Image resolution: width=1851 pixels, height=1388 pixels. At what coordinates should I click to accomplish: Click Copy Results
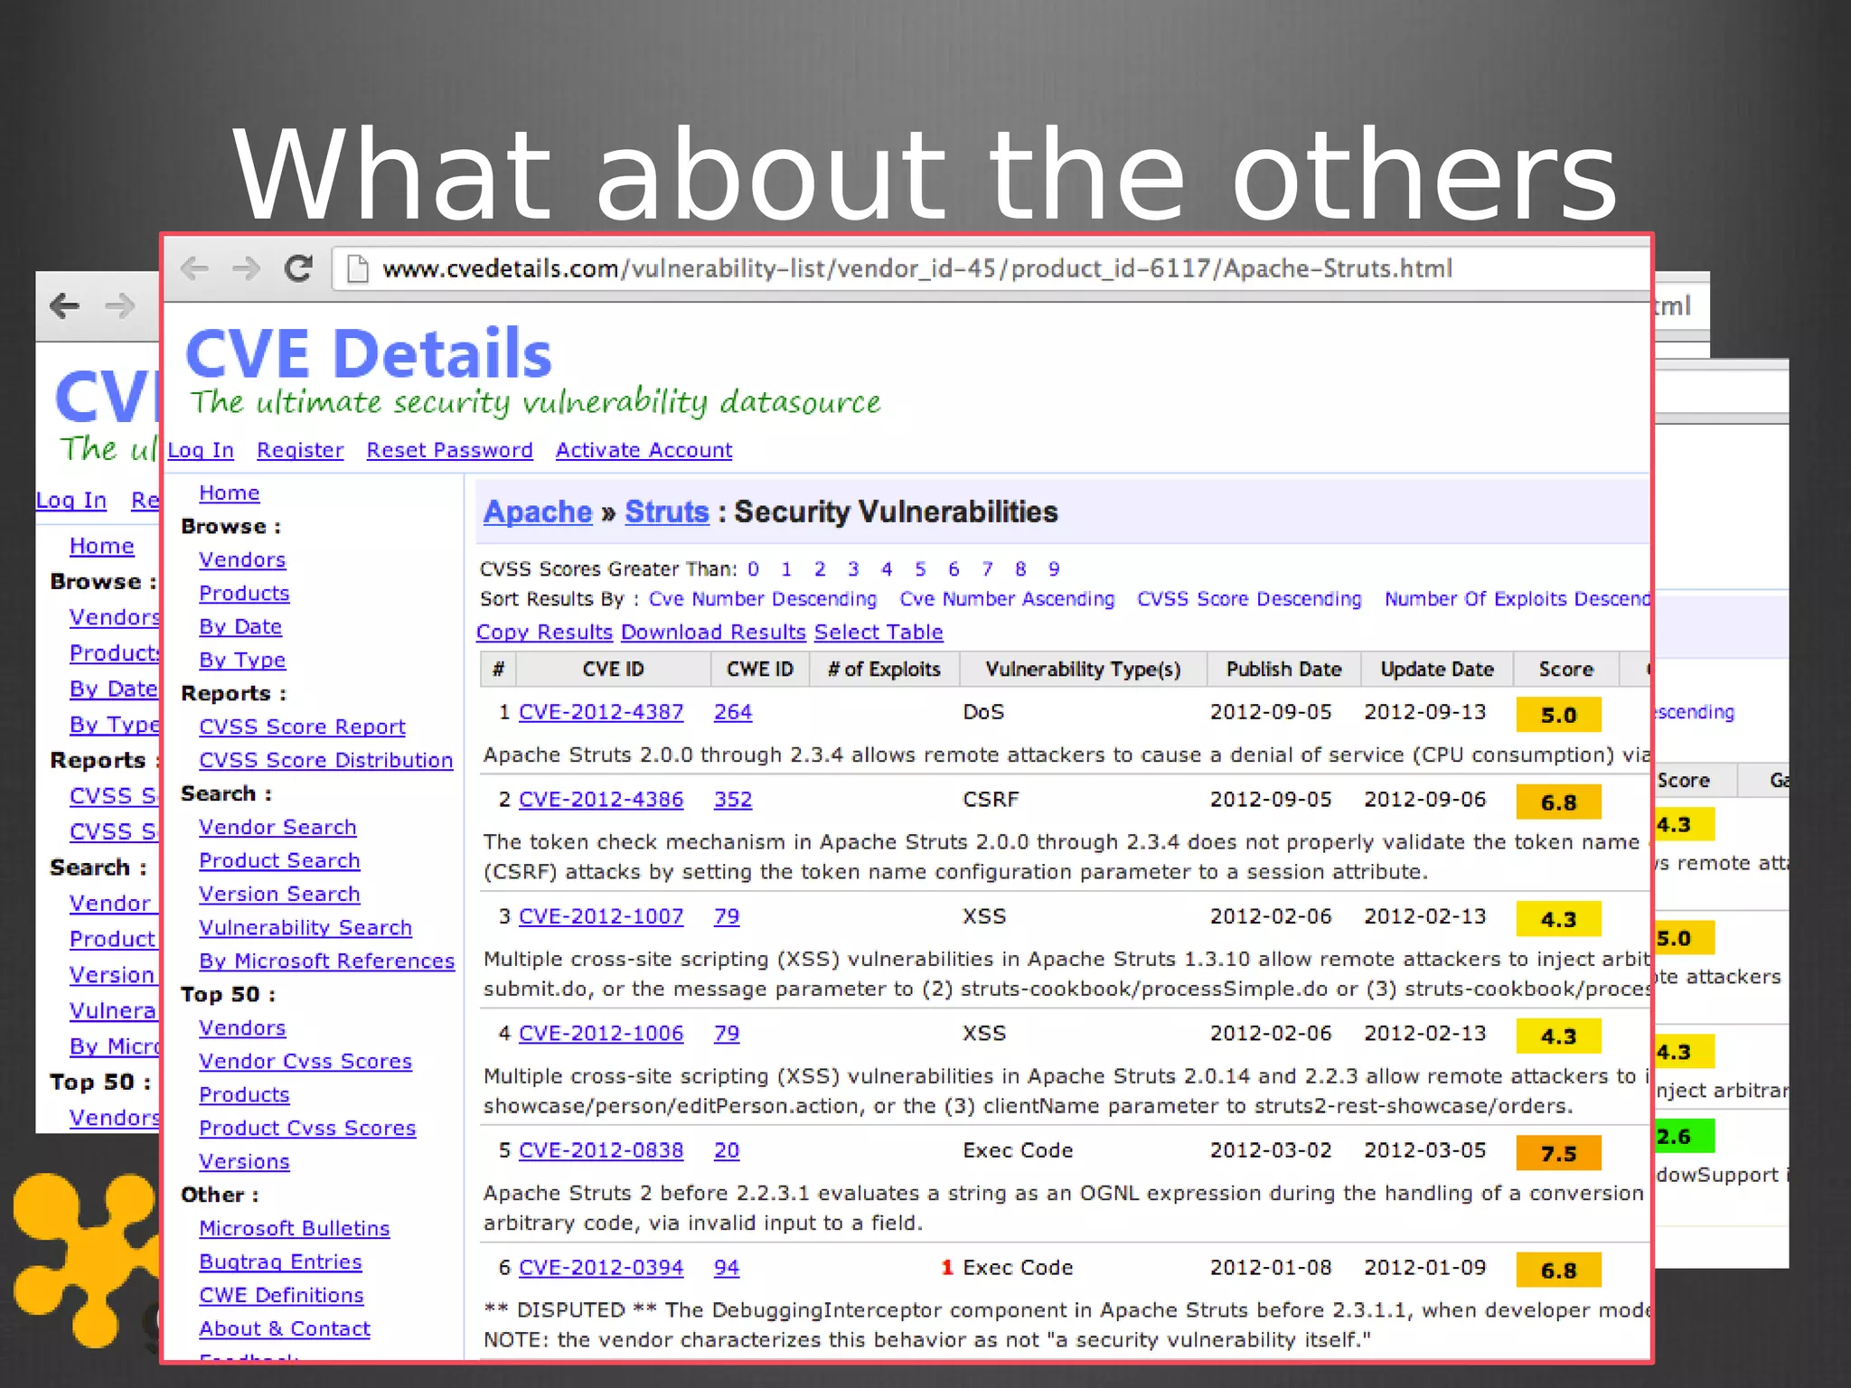(x=544, y=633)
